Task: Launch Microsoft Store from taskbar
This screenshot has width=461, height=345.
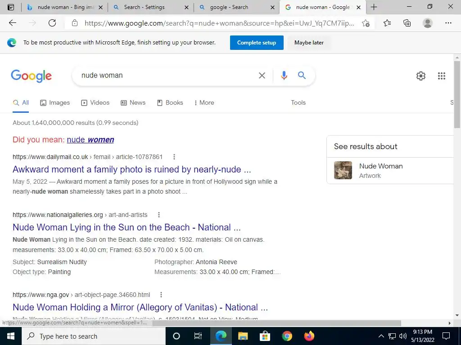Action: (x=265, y=336)
